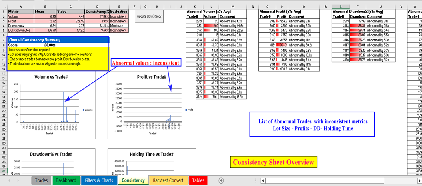Click Trade# 3724 cell
This screenshot has height=186, width=422.
200,97
